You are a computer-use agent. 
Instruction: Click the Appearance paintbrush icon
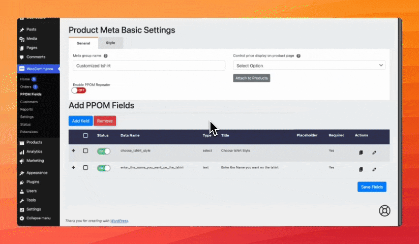pos(22,173)
